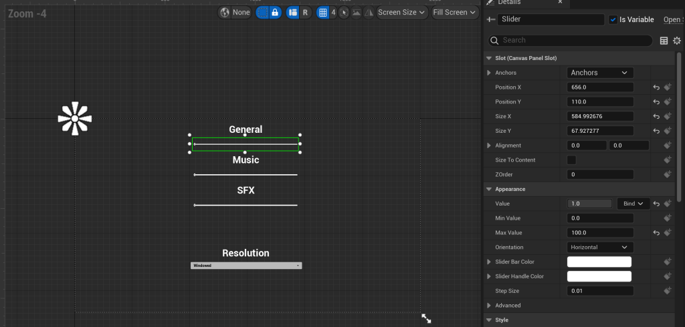Viewport: 685px width, 327px height.
Task: Click the globe localization preview icon
Action: [225, 13]
